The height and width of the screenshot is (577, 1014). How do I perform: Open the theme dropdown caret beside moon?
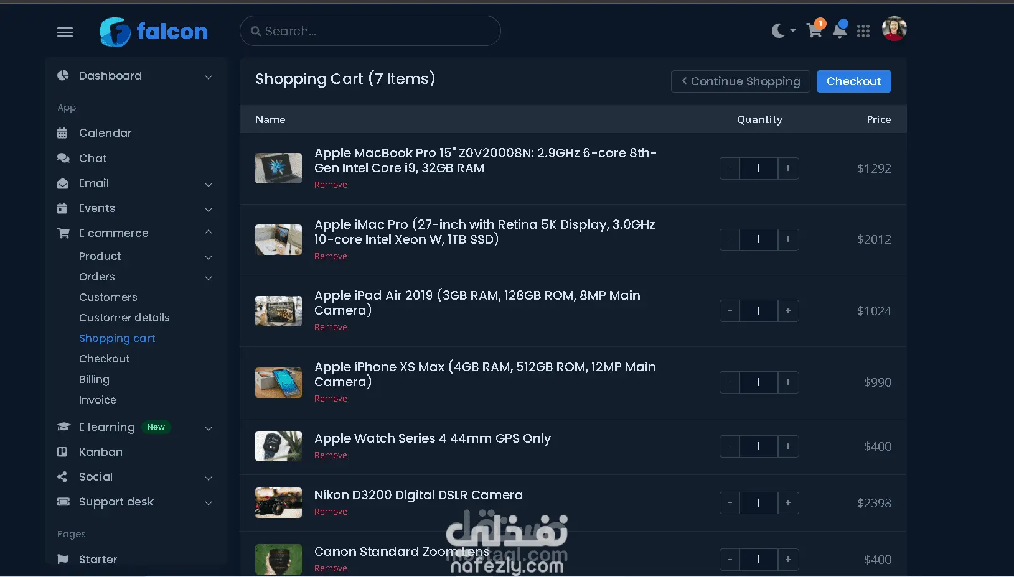click(x=792, y=30)
